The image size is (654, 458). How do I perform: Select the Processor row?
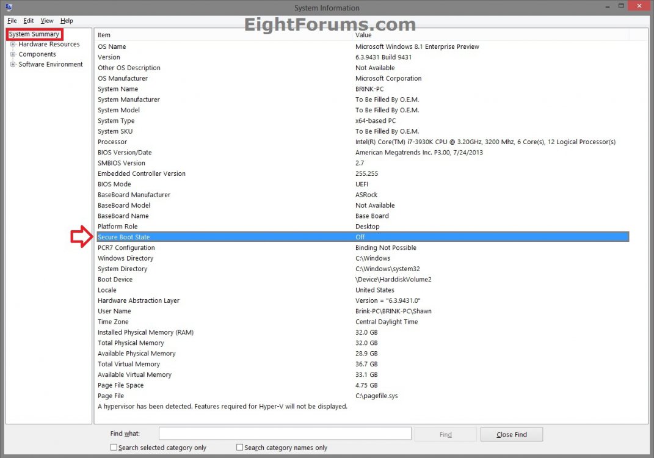(363, 142)
